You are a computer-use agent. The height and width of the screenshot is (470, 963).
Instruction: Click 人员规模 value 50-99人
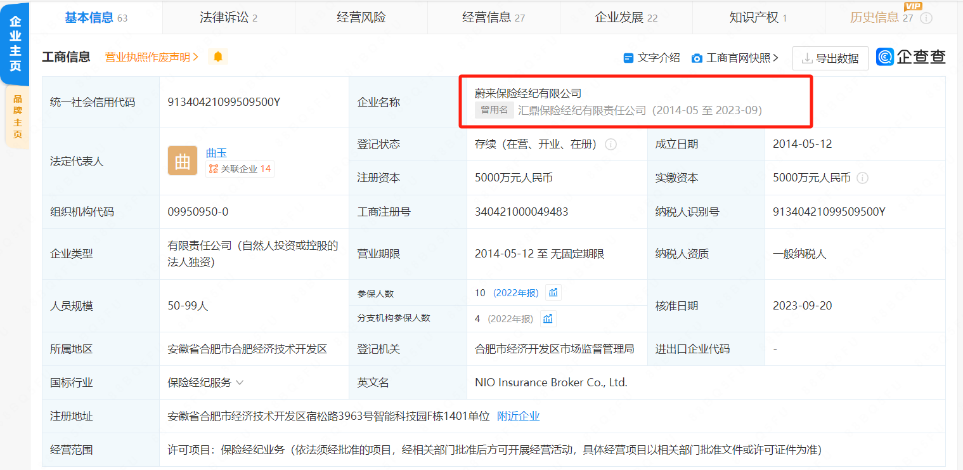(x=188, y=306)
